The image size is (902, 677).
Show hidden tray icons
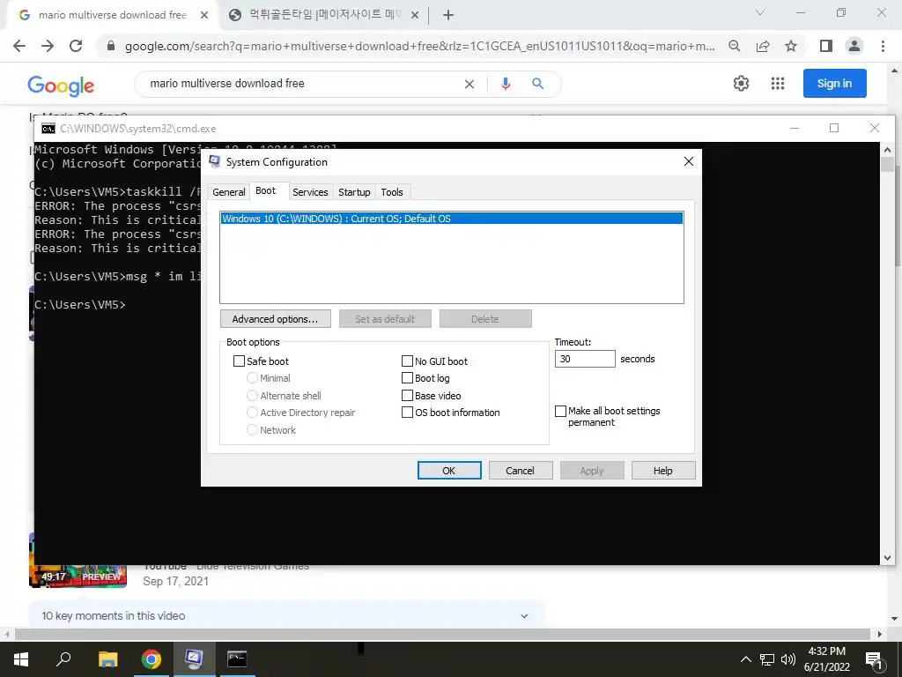(745, 659)
